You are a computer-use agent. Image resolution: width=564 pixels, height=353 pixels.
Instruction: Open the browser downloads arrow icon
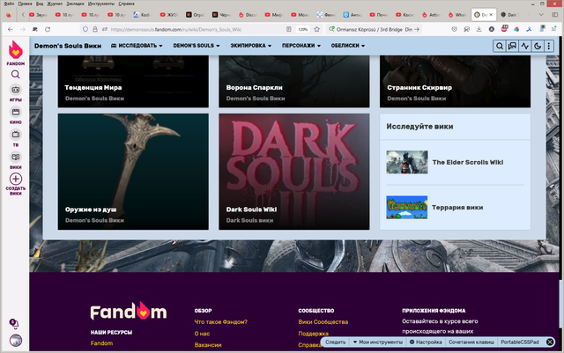tap(479, 29)
